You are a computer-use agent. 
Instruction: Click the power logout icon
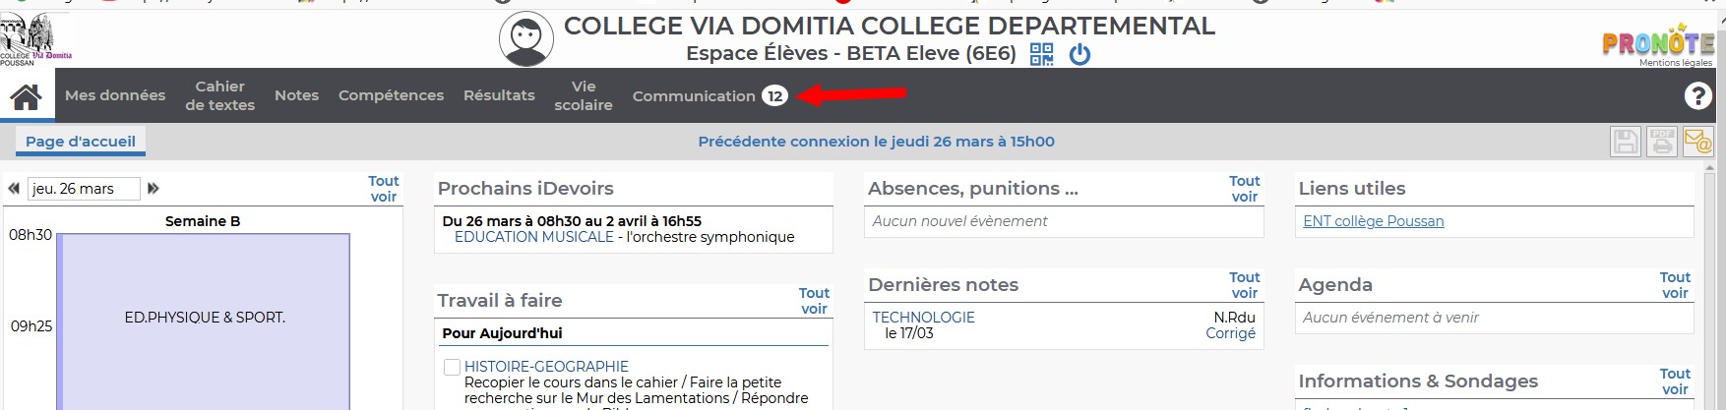[1079, 54]
